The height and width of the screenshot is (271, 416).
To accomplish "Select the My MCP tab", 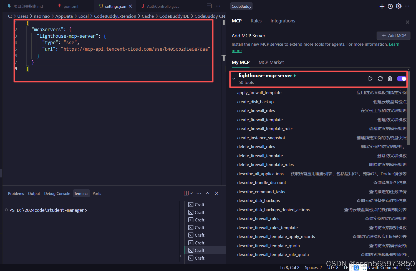I will tap(241, 62).
